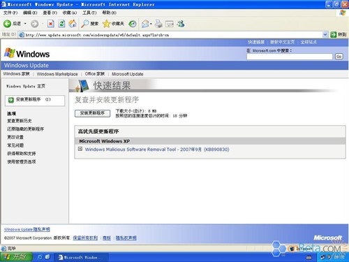This screenshot has height=262, width=349.
Task: Click the Microsoft.com search input box
Action: coord(290,57)
